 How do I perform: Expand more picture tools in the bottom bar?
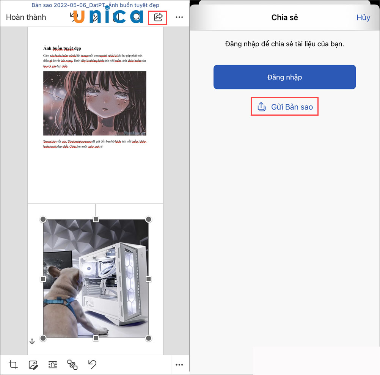(x=179, y=365)
